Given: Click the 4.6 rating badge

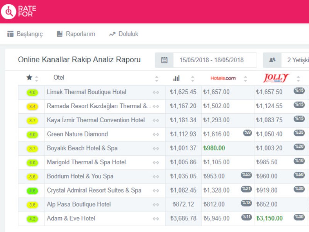Looking at the screenshot, I should (x=32, y=191).
